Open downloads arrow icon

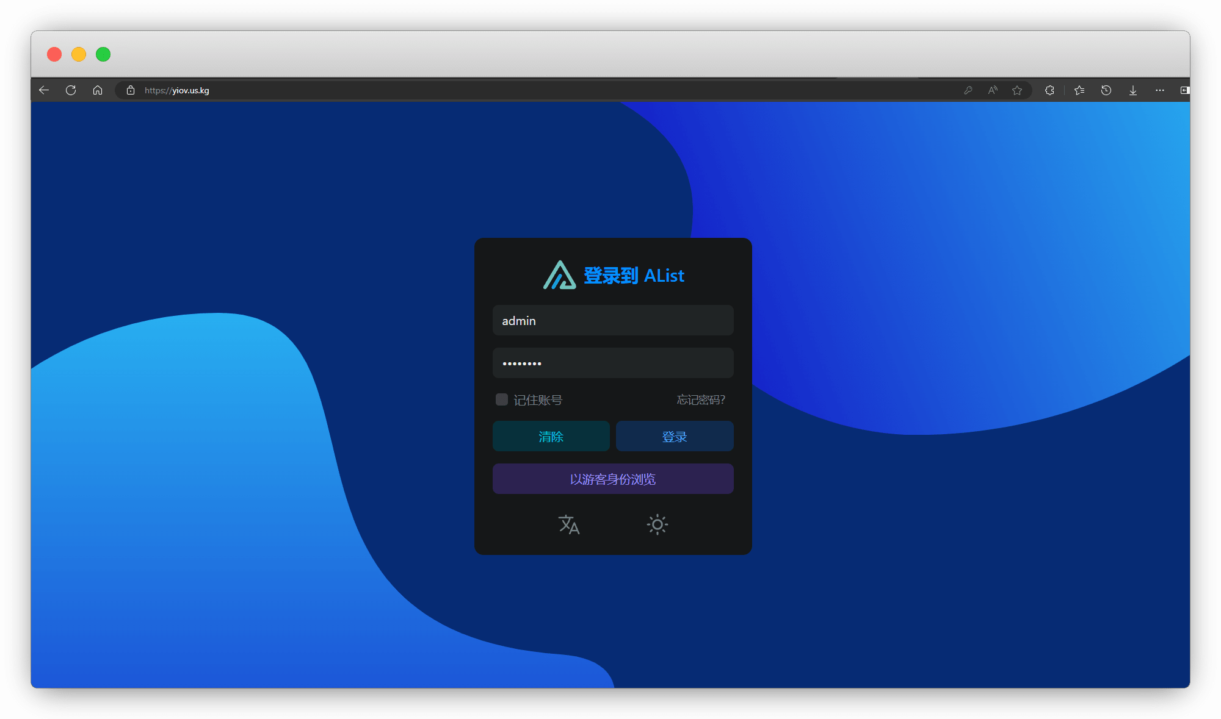pyautogui.click(x=1133, y=90)
